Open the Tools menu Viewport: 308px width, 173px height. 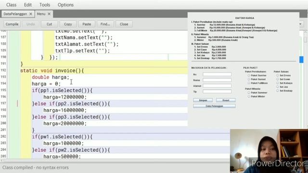click(45, 5)
